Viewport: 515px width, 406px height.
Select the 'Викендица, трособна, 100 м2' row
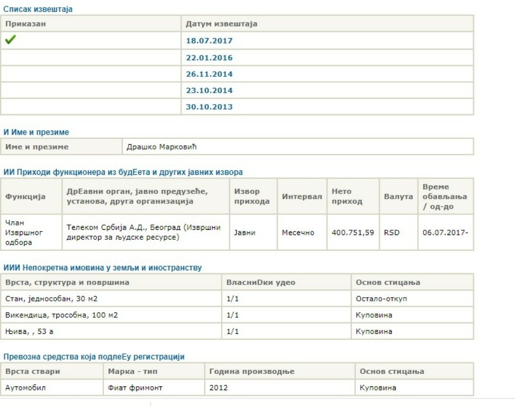point(237,315)
